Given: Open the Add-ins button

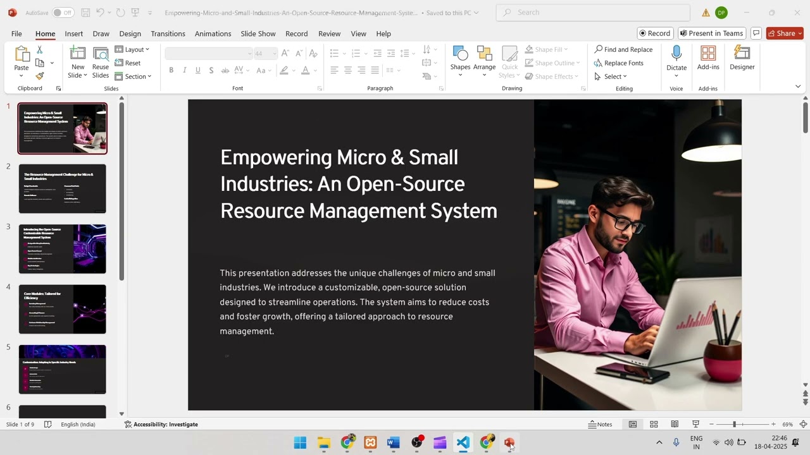Looking at the screenshot, I should [708, 58].
